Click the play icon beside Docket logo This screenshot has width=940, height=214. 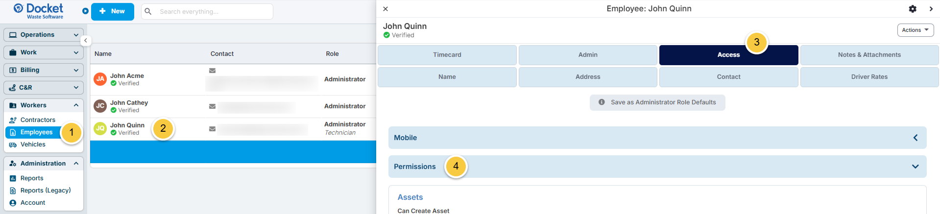pyautogui.click(x=85, y=11)
